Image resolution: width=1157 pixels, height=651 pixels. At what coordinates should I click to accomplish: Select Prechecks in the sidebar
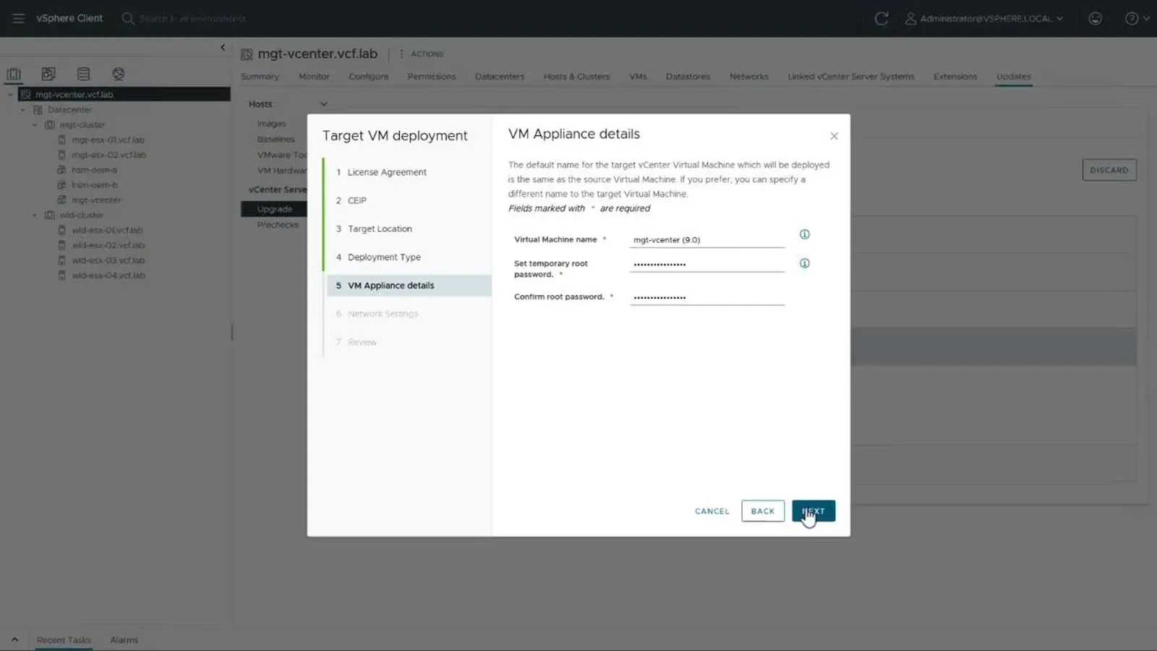pyautogui.click(x=278, y=225)
